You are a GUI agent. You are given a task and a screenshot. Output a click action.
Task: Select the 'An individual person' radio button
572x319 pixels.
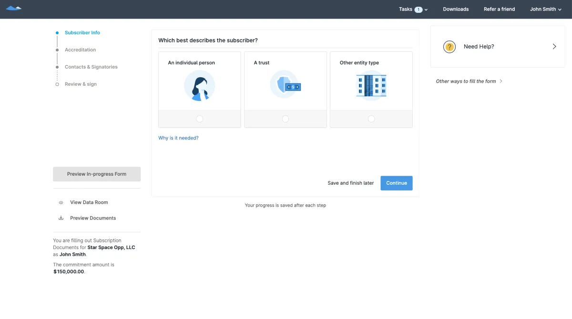pos(200,119)
